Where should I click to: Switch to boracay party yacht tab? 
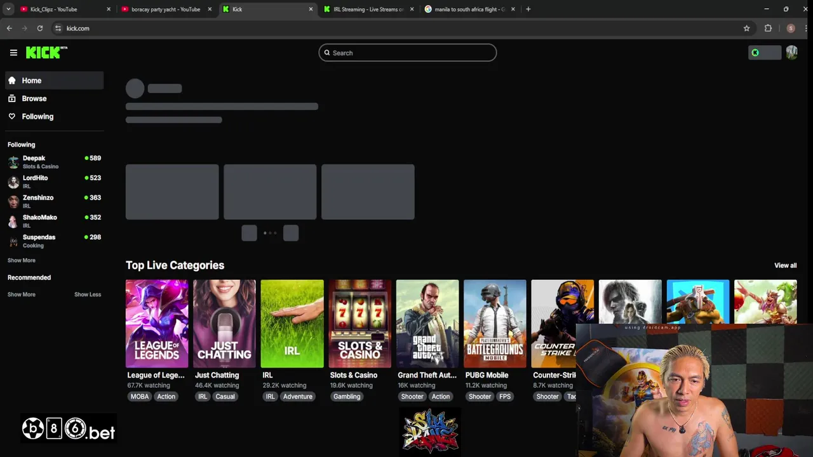point(166,9)
